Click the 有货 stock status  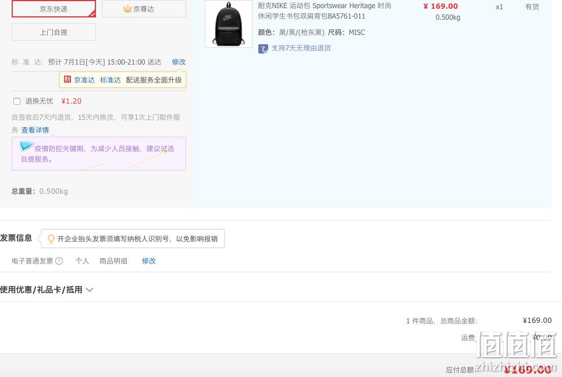532,6
